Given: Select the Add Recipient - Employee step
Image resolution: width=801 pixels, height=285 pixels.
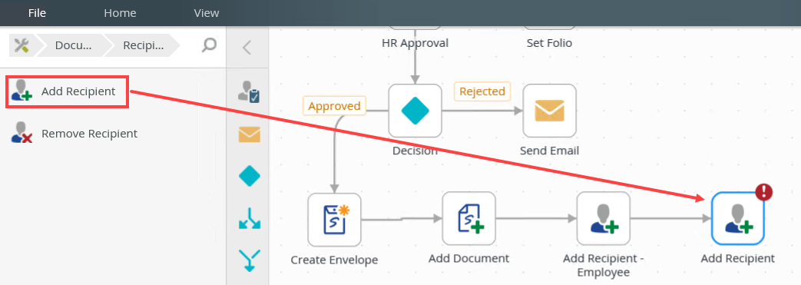Looking at the screenshot, I should tap(604, 219).
